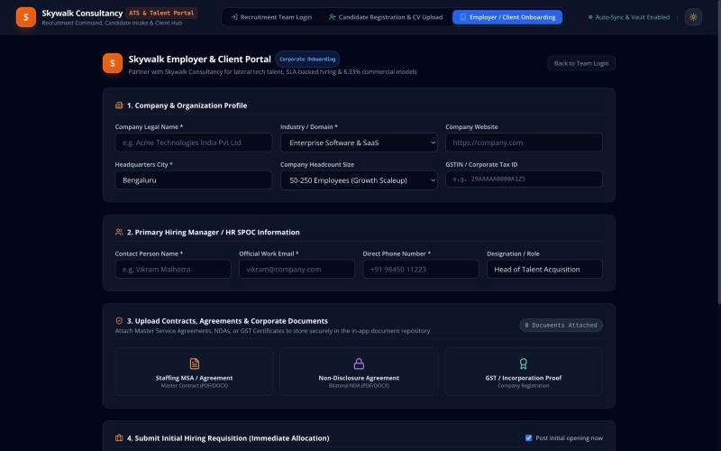Image resolution: width=721 pixels, height=451 pixels.
Task: Click Designation / Role input field
Action: [x=544, y=269]
